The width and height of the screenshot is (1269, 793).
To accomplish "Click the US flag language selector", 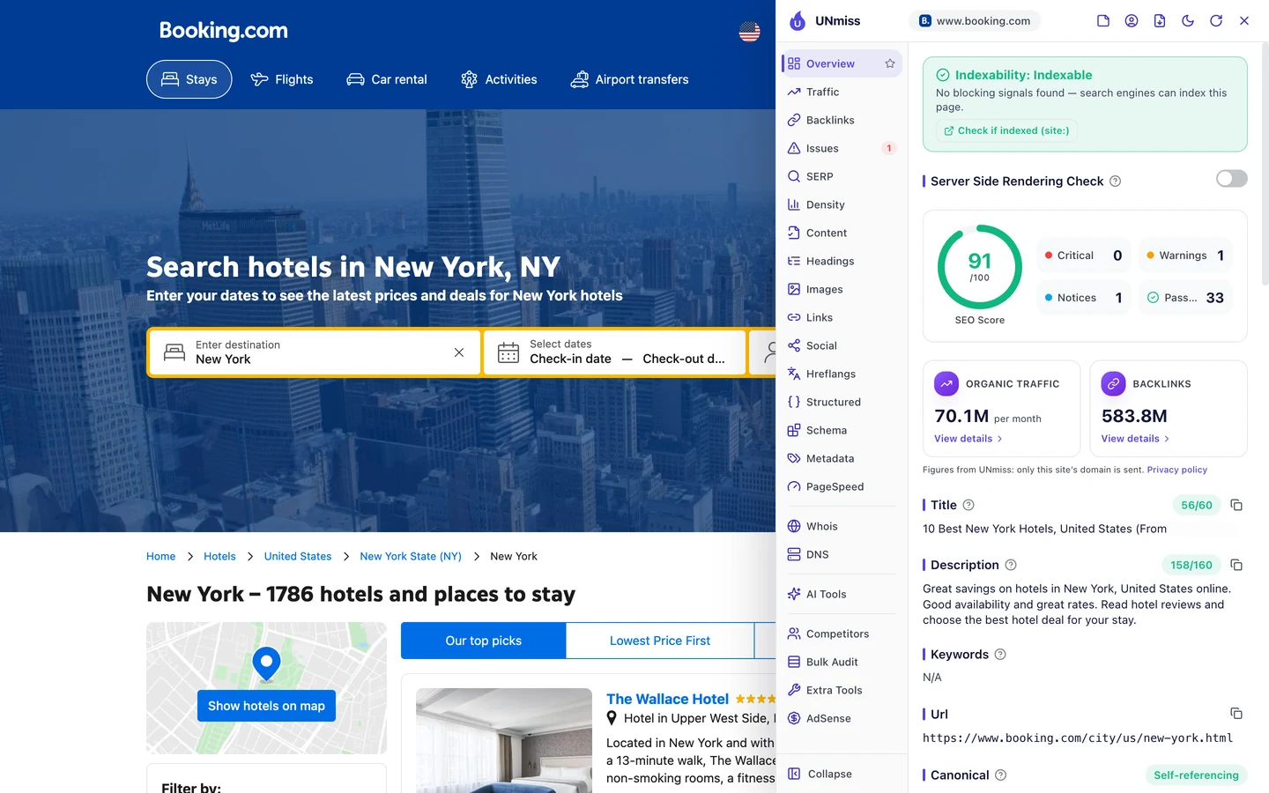I will (x=749, y=32).
